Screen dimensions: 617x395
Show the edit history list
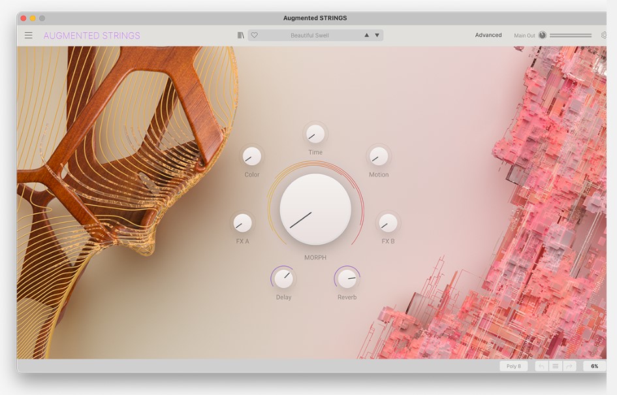click(555, 366)
